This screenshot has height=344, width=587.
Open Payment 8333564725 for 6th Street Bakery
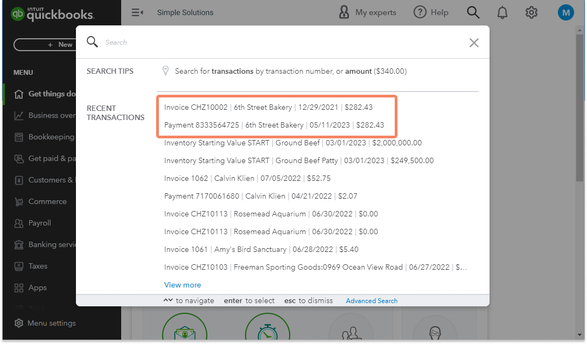point(274,125)
